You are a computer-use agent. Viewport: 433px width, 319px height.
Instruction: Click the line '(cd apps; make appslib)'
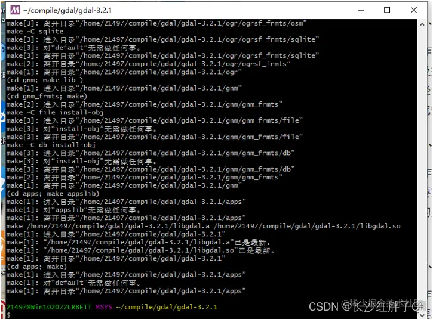(x=53, y=194)
